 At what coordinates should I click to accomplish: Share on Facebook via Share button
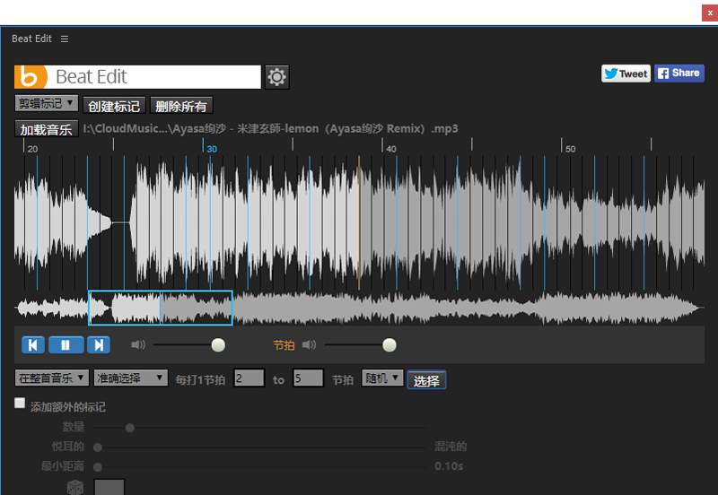click(679, 74)
